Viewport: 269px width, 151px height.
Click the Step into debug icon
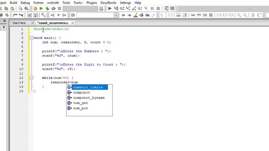128,8
